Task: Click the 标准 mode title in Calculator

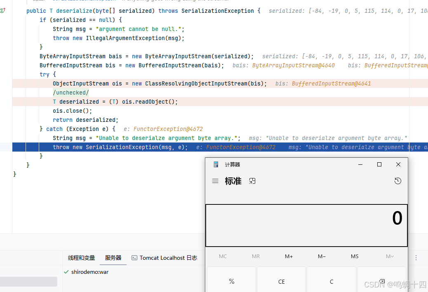Action: pyautogui.click(x=233, y=181)
